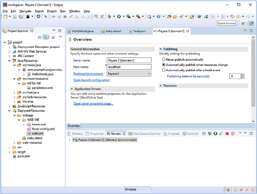Viewport: 257px width, 194px height.
Task: Maximize the editor area
Action: 251,31
